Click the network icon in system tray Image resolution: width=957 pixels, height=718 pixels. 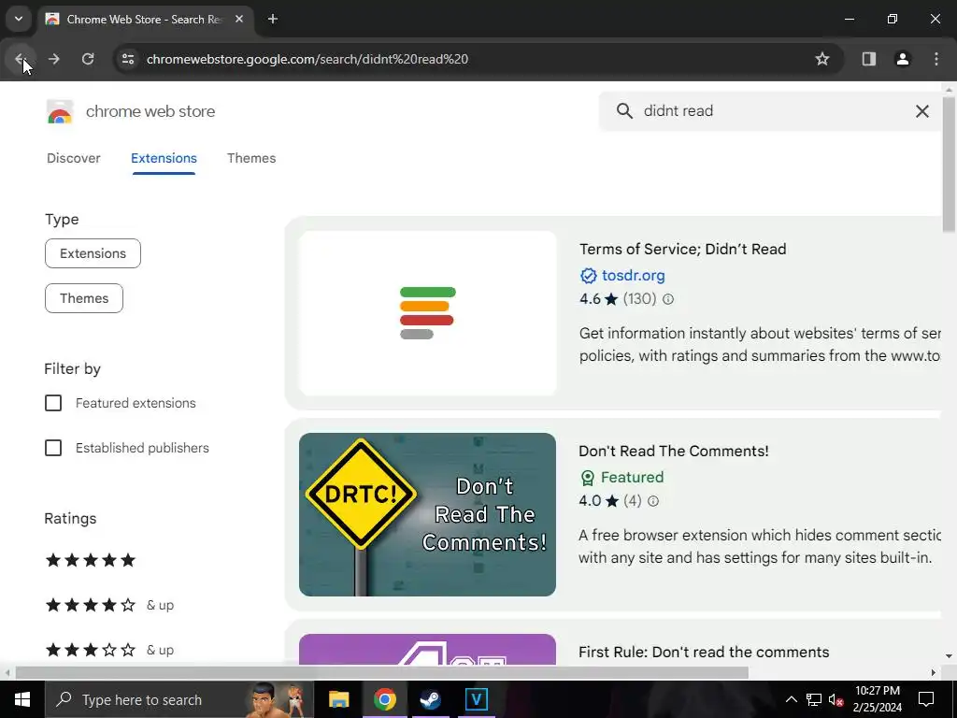pos(814,699)
